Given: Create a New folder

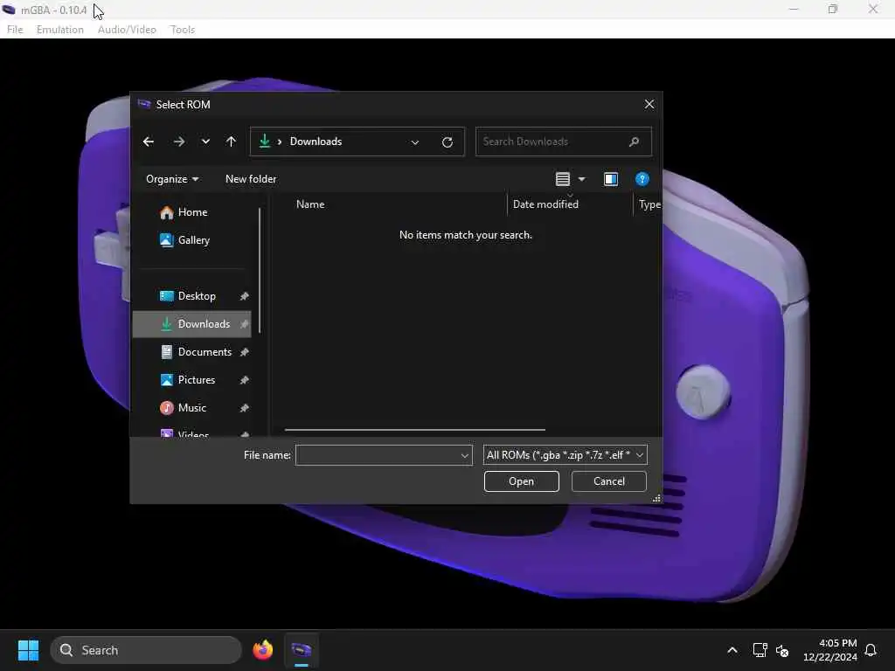Looking at the screenshot, I should (x=251, y=179).
